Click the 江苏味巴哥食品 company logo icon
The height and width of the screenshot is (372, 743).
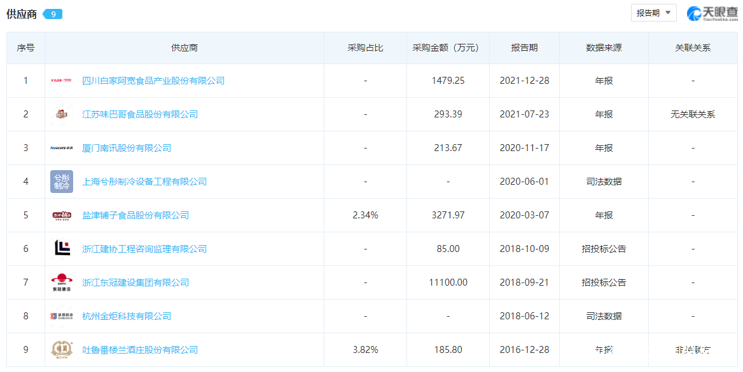tap(62, 114)
